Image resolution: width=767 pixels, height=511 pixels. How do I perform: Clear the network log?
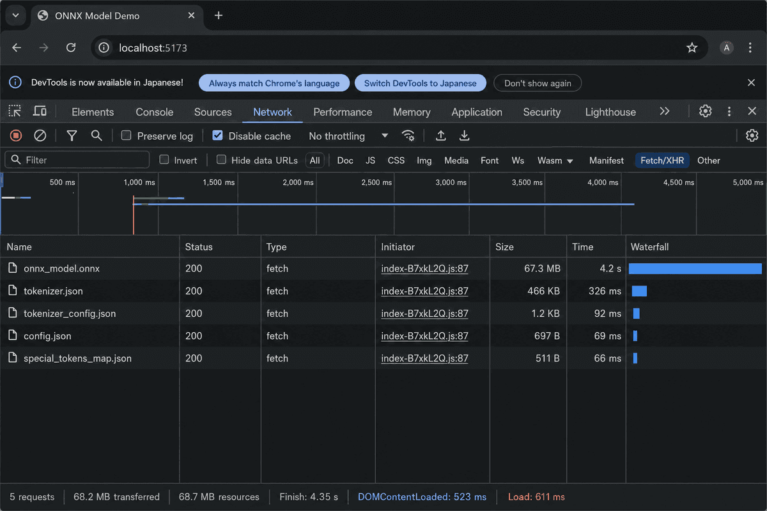tap(40, 135)
